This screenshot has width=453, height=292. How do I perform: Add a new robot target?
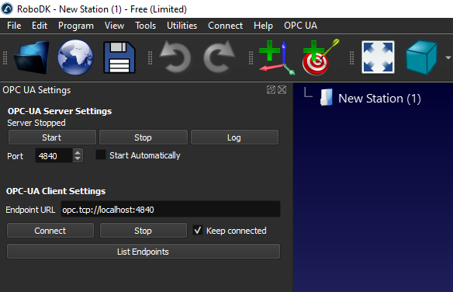pos(320,57)
